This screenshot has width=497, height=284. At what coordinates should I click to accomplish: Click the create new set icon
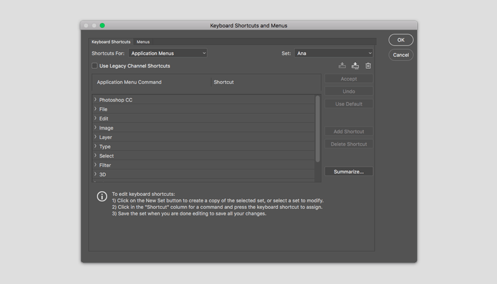point(355,66)
